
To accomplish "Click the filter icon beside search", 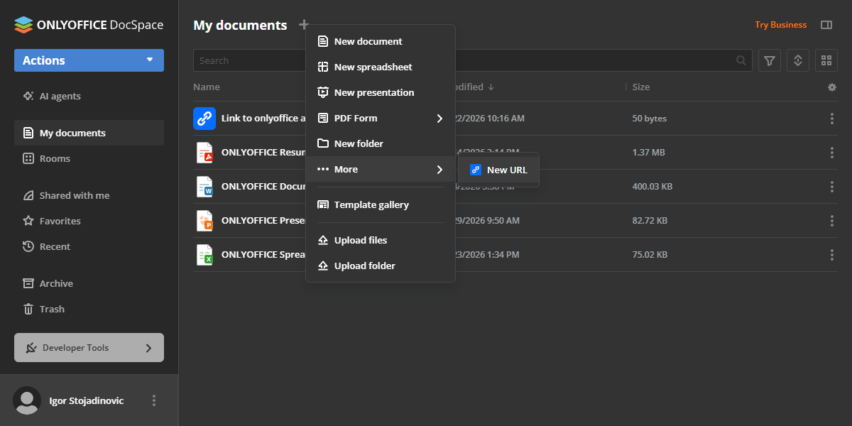I will pyautogui.click(x=770, y=60).
